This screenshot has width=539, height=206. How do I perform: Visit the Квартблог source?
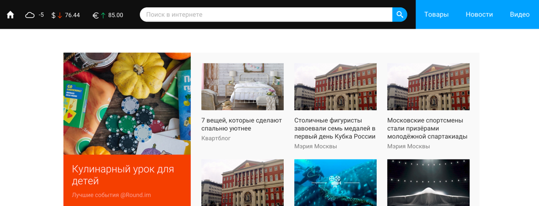point(216,139)
